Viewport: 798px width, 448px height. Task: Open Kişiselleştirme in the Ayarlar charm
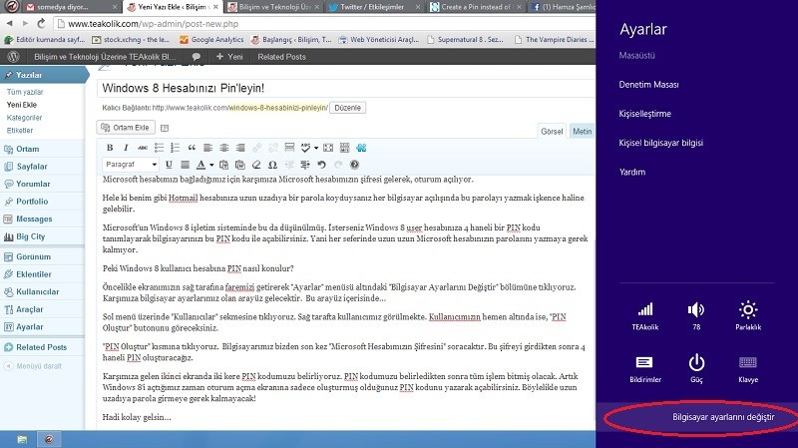pos(644,114)
